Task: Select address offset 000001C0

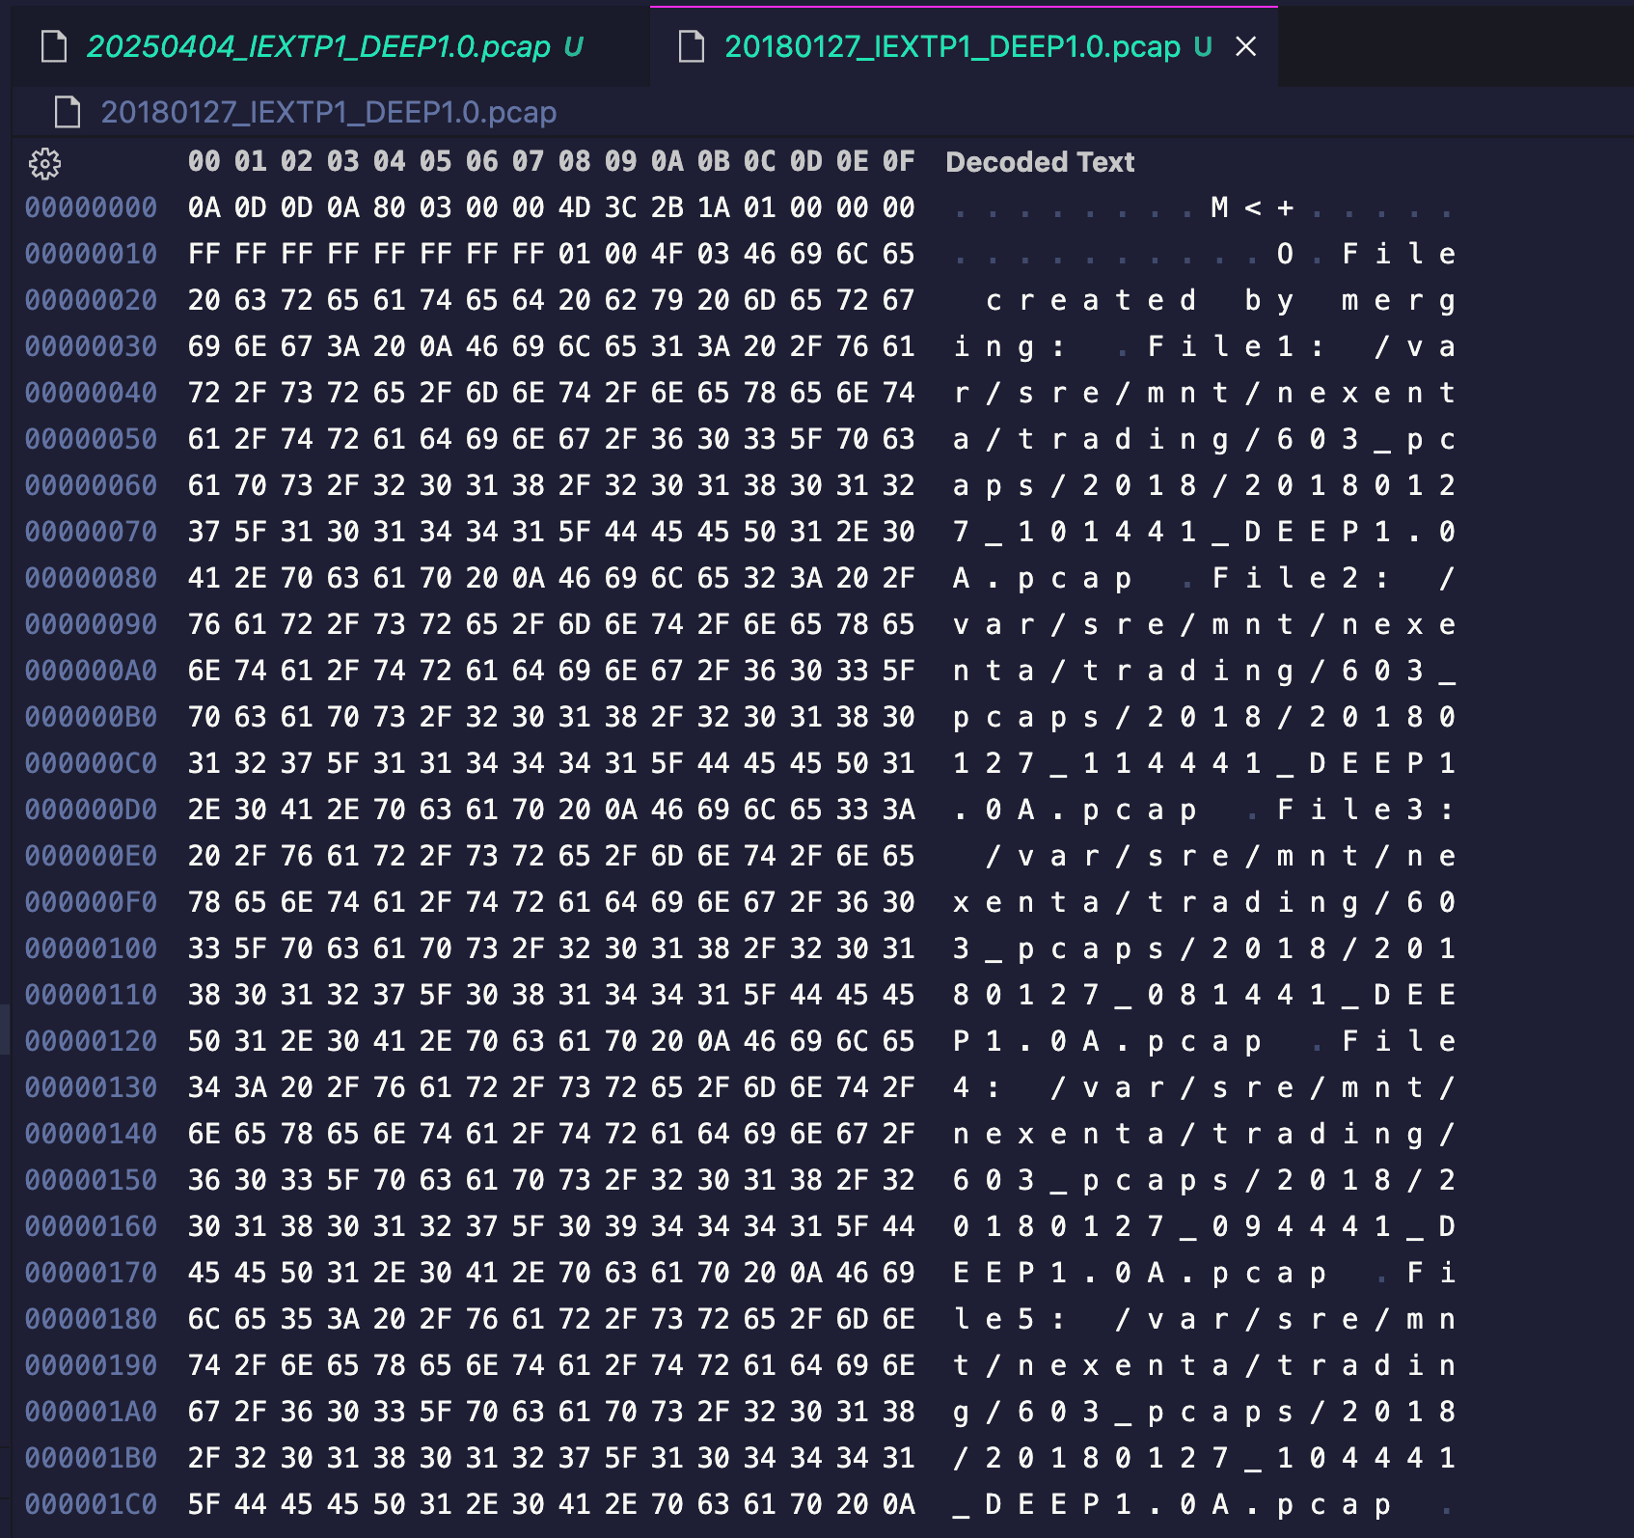Action: (92, 1503)
